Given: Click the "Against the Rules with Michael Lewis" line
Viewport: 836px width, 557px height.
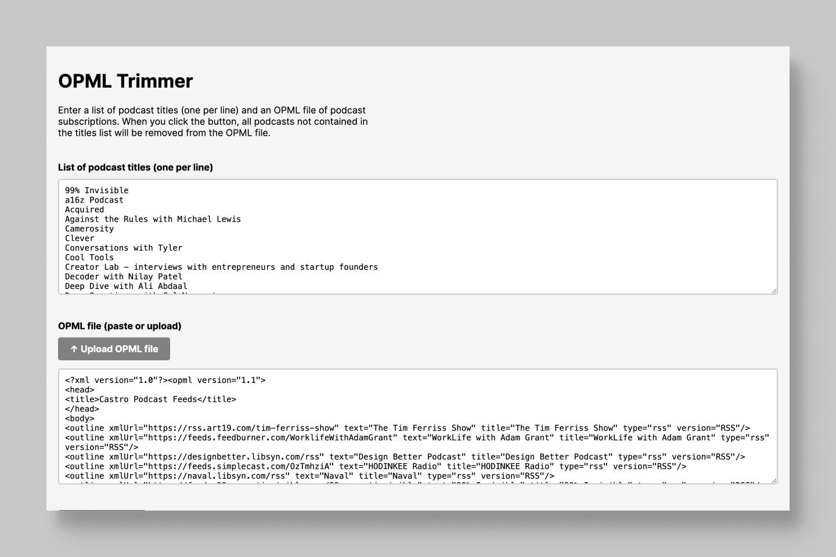Looking at the screenshot, I should coord(153,219).
